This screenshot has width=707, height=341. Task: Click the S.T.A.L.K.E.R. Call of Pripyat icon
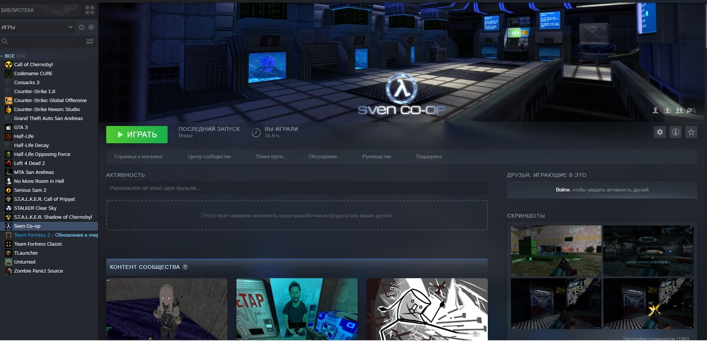click(x=8, y=199)
